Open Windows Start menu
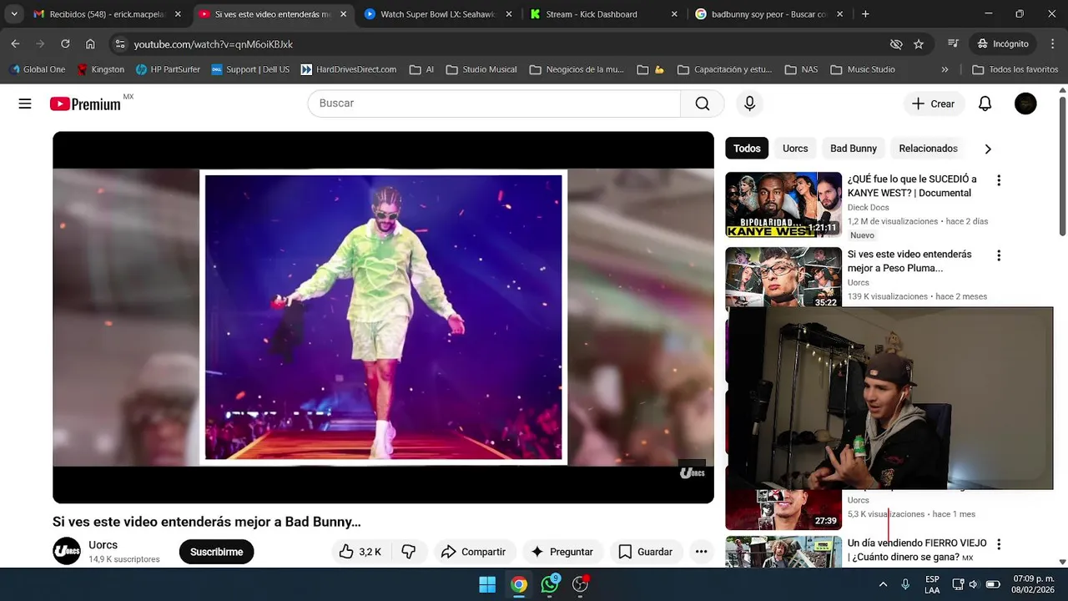 [x=487, y=584]
